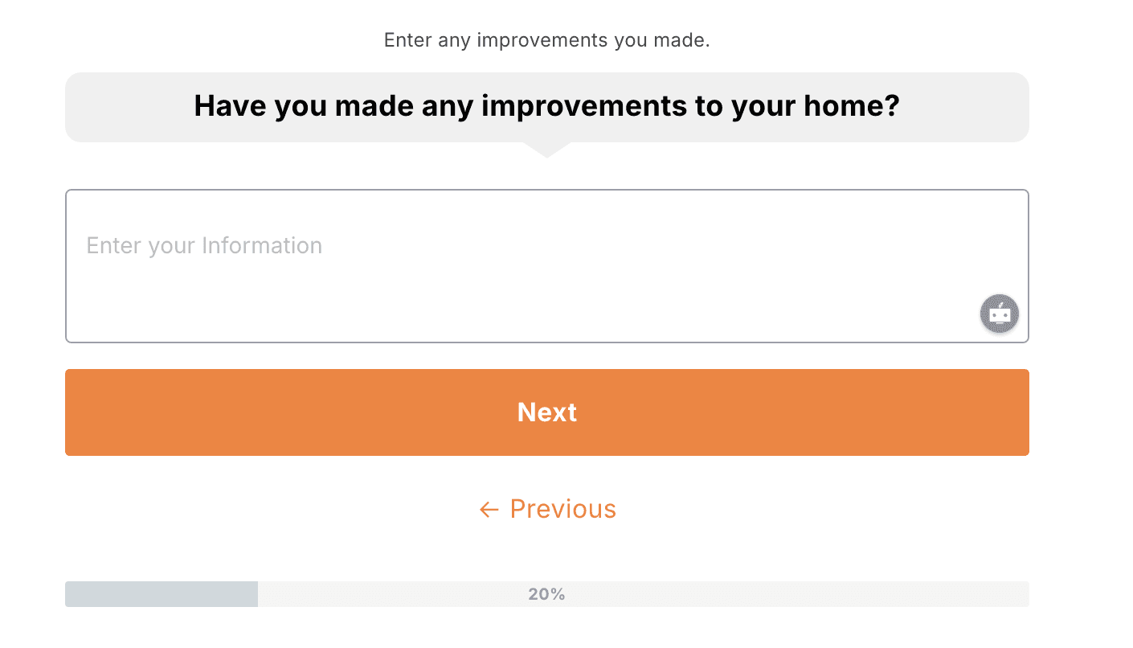Select the Enter any improvements instruction text
The height and width of the screenshot is (648, 1133).
click(x=546, y=39)
